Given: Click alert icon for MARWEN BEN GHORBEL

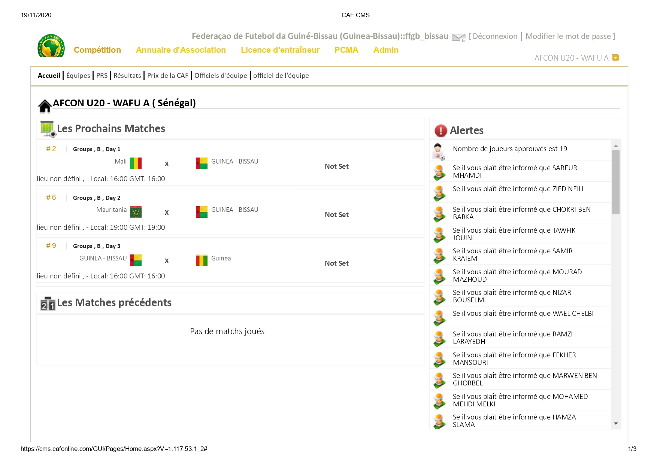Looking at the screenshot, I should tap(439, 380).
